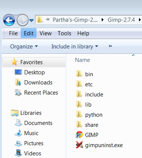Image resolution: width=142 pixels, height=158 pixels.
Task: Click the sort direction arrow above Name
Action: [x=133, y=55]
